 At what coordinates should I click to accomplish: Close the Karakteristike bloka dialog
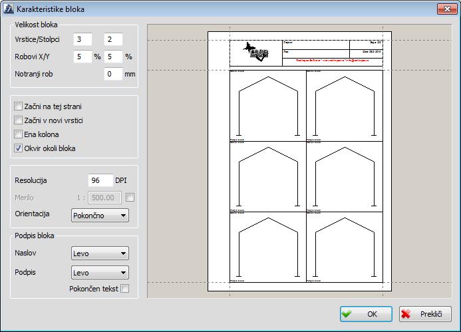[x=447, y=9]
